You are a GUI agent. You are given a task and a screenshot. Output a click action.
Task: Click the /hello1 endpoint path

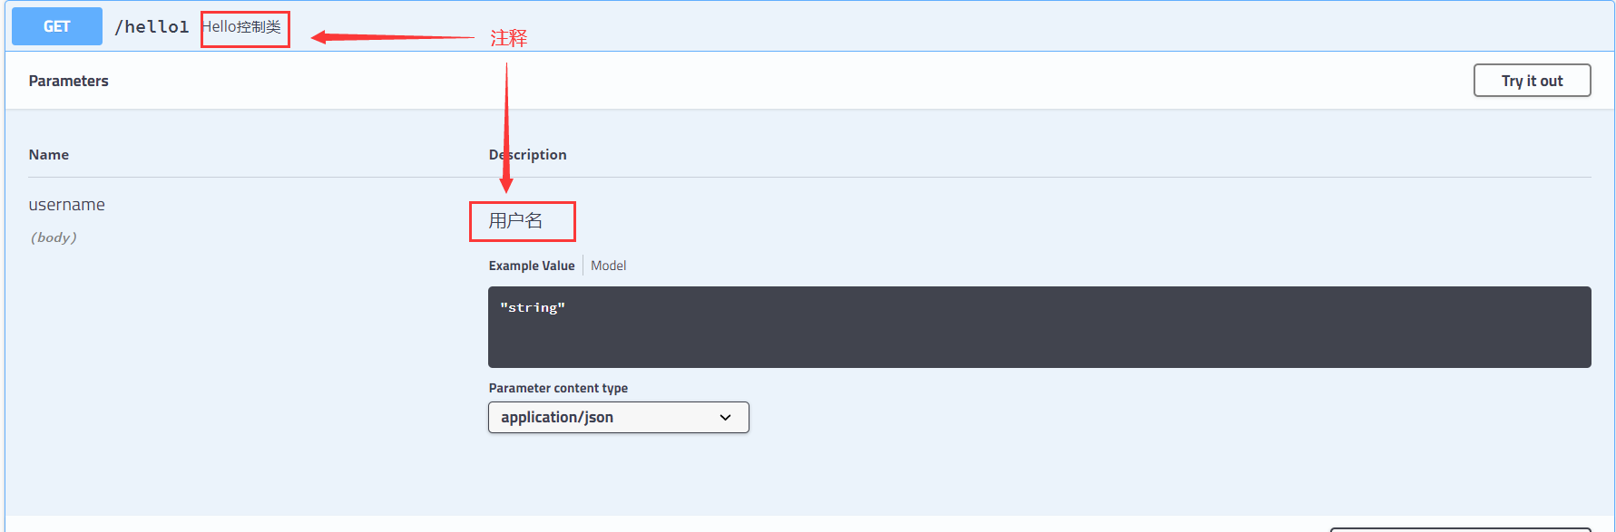[152, 27]
